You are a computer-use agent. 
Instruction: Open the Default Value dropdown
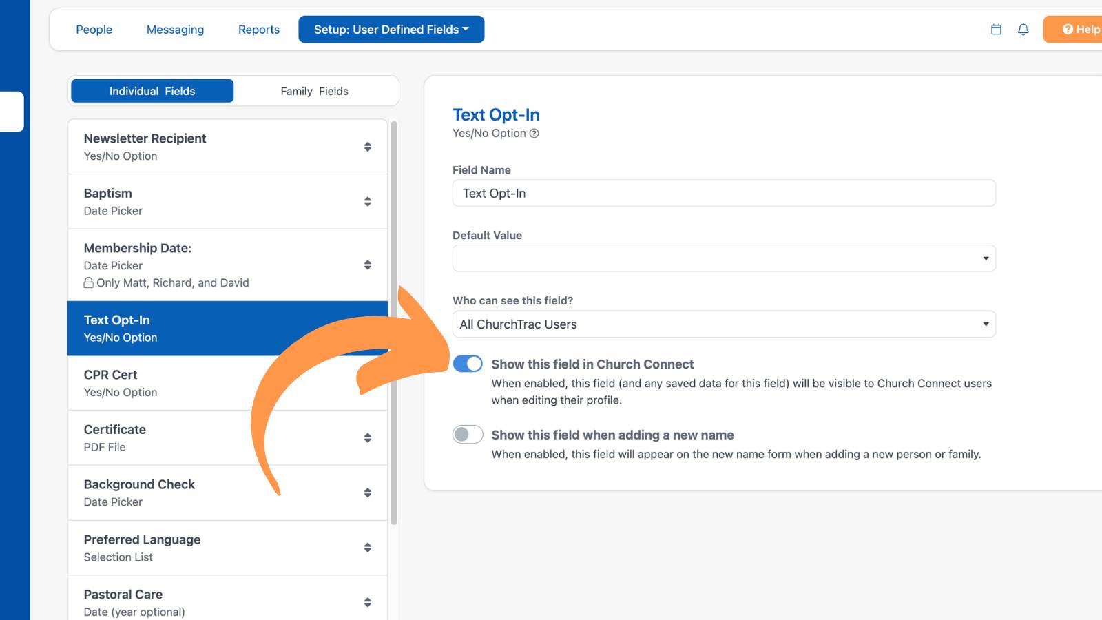click(724, 258)
